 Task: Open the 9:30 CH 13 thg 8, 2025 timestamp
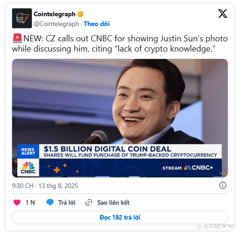(45, 186)
